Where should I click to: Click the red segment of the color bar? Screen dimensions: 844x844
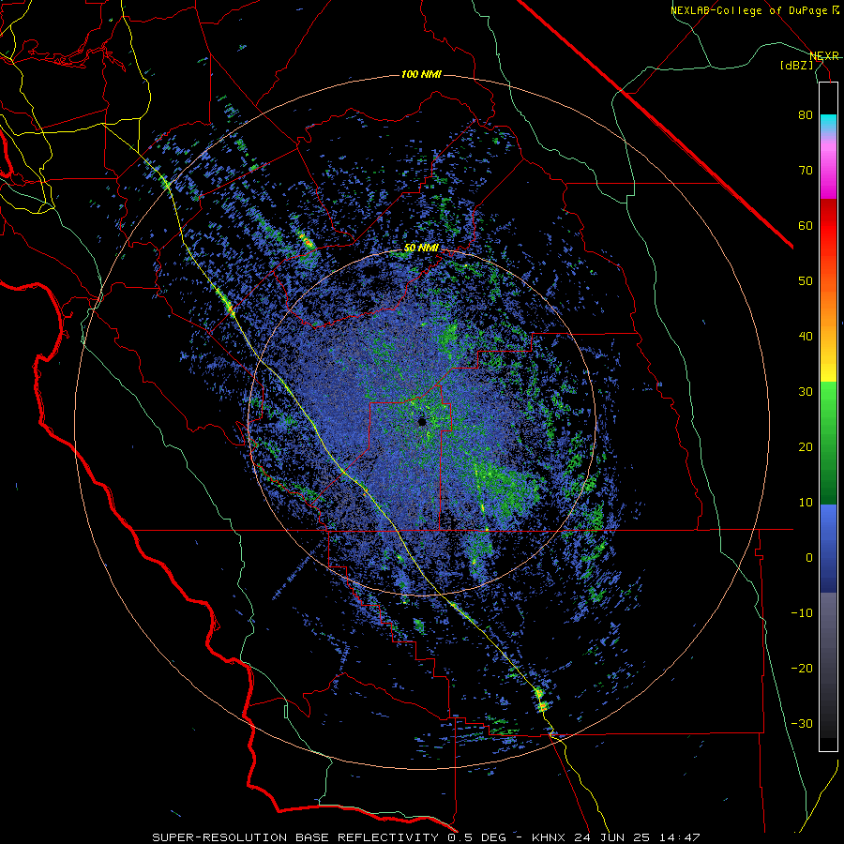(x=828, y=226)
